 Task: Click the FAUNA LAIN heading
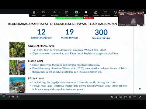tap(36, 78)
